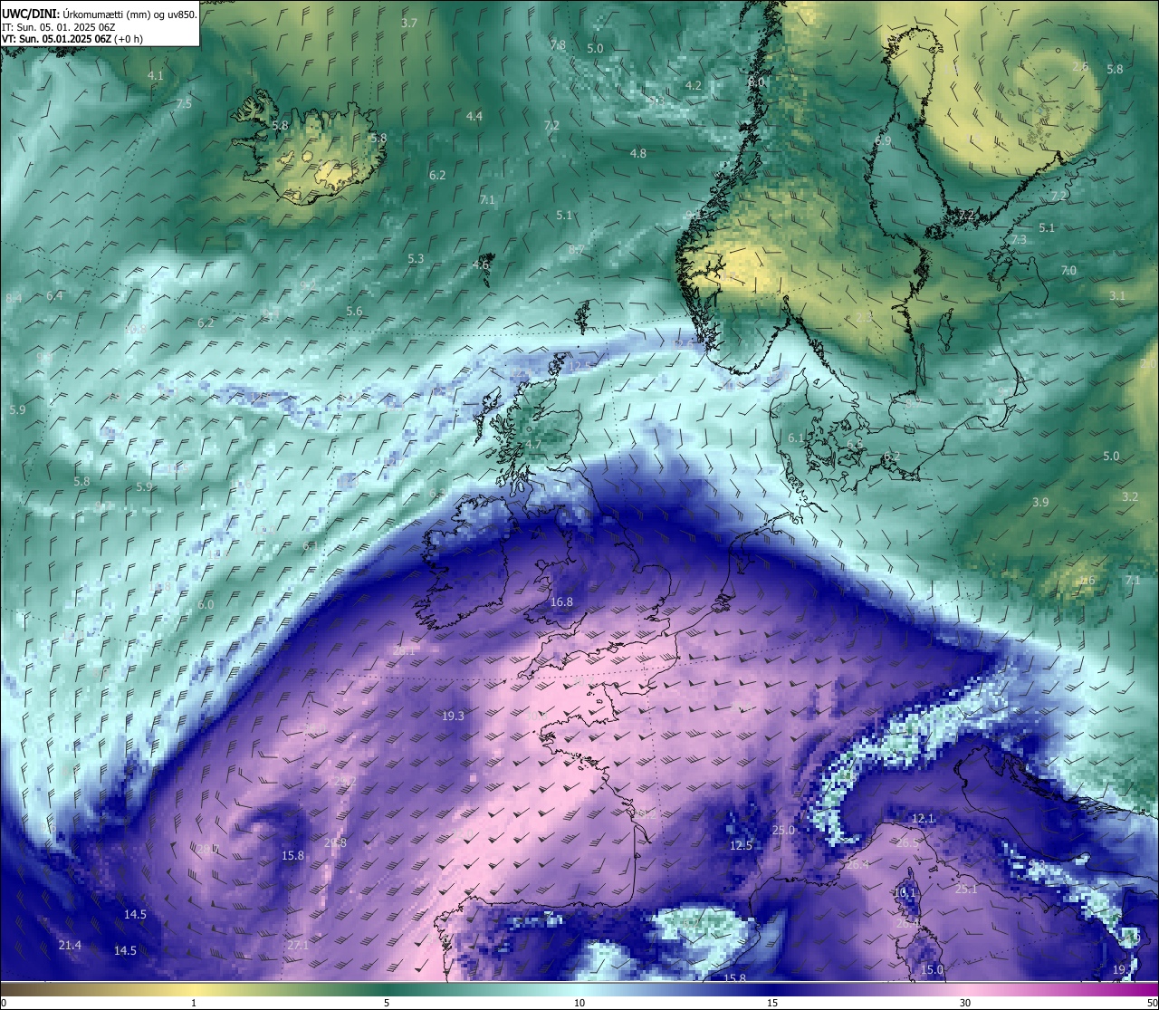Click the 7.5 value west of Iceland
This screenshot has width=1159, height=1010.
coord(184,104)
